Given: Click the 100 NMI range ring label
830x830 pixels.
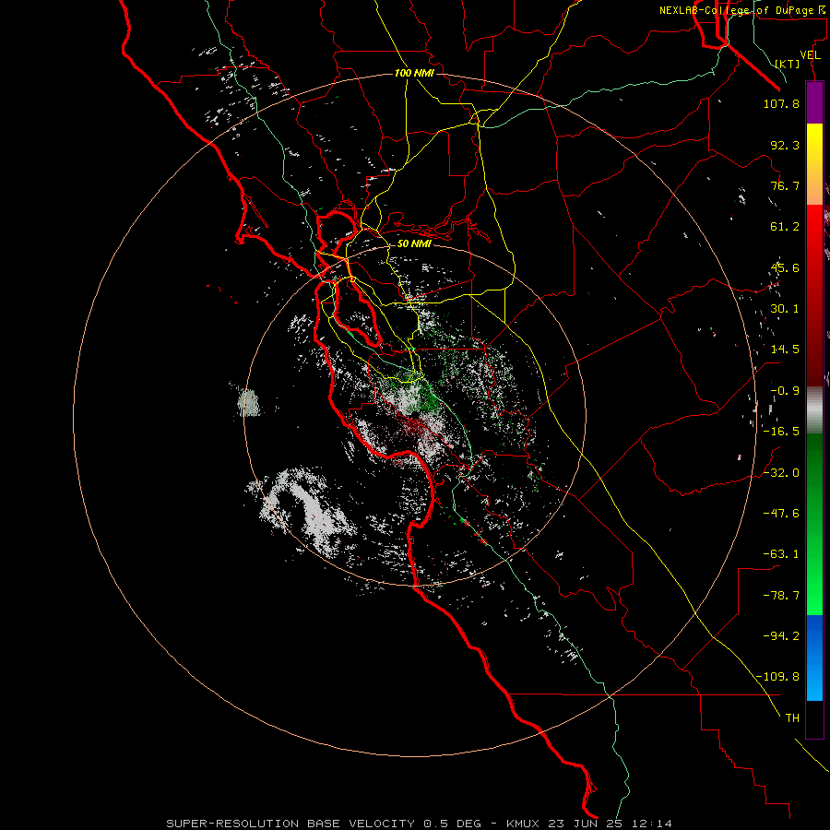Looking at the screenshot, I should 414,73.
